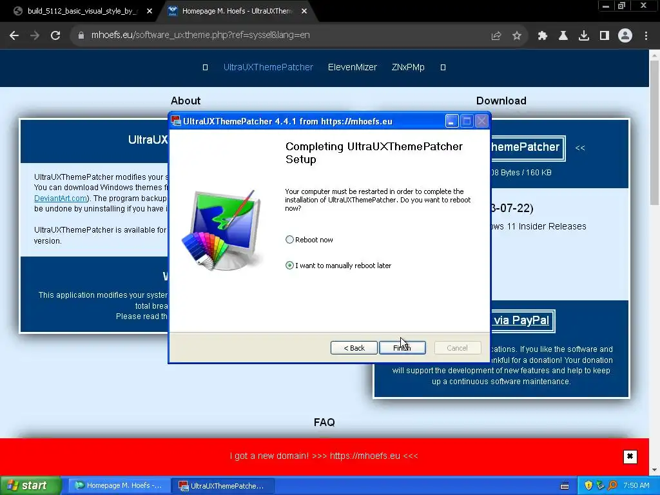Reload the page with refresh icon
Viewport: 660px width, 495px height.
55,35
